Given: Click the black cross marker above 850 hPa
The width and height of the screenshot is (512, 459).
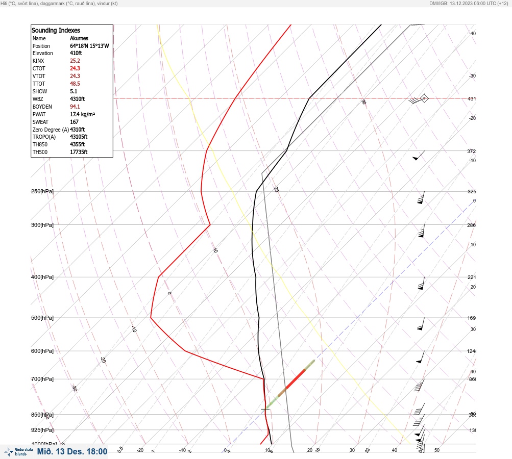Looking at the screenshot, I should coord(265,409).
